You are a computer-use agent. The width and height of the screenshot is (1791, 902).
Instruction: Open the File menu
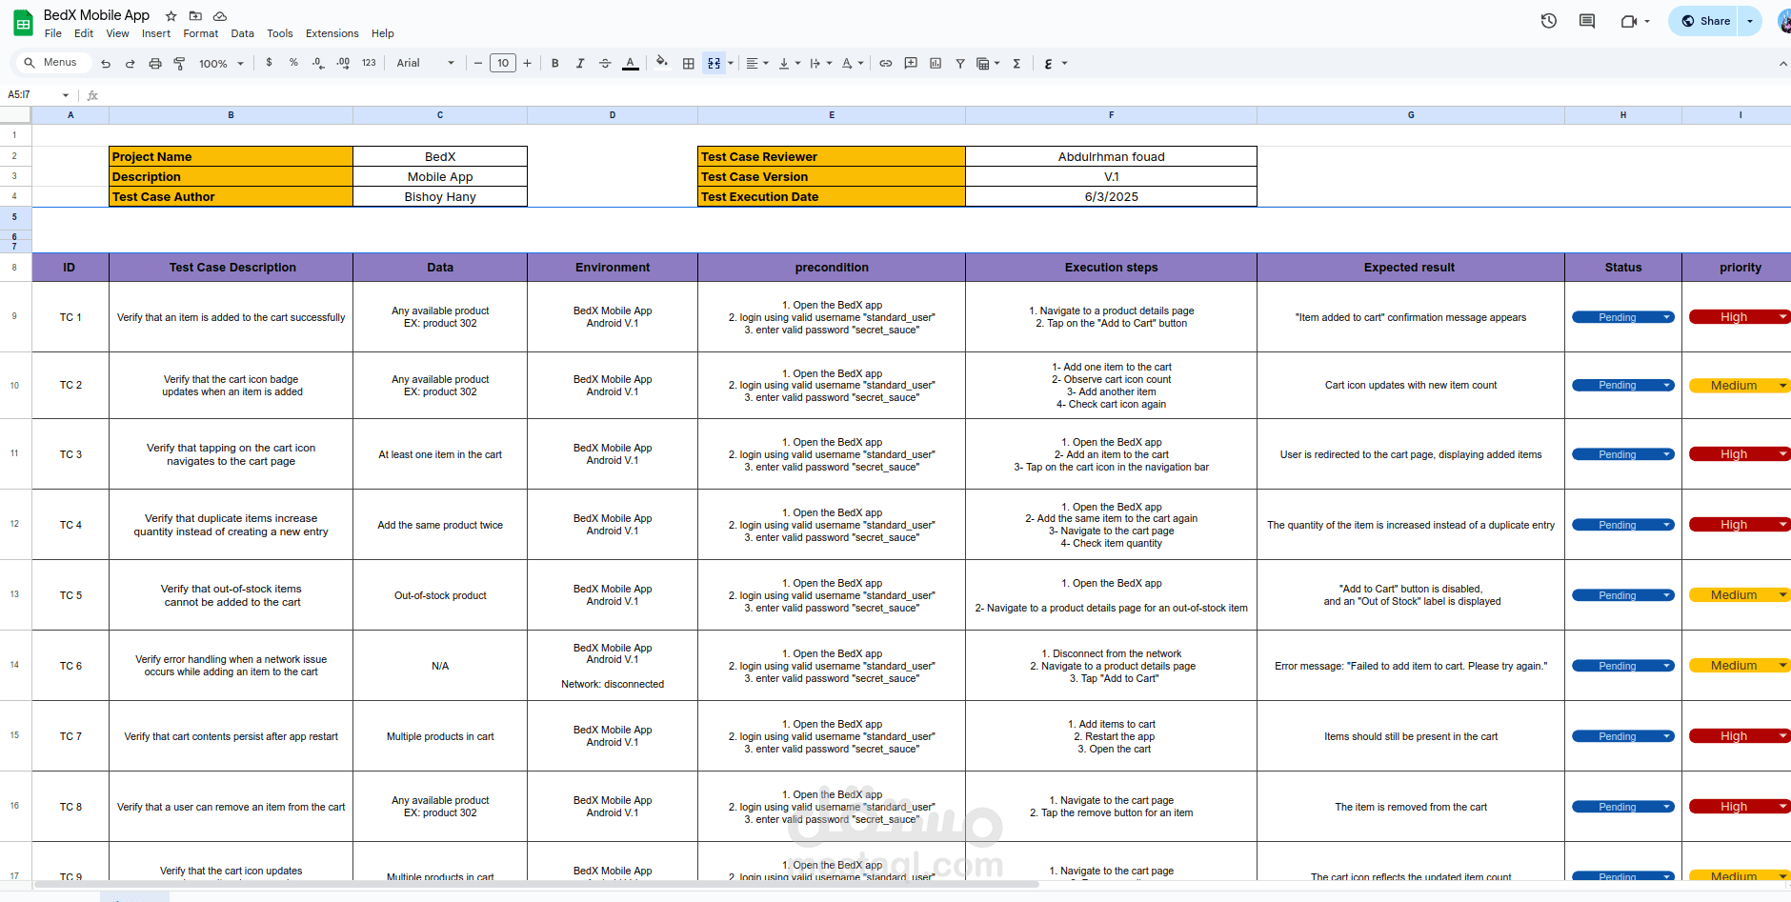click(53, 33)
